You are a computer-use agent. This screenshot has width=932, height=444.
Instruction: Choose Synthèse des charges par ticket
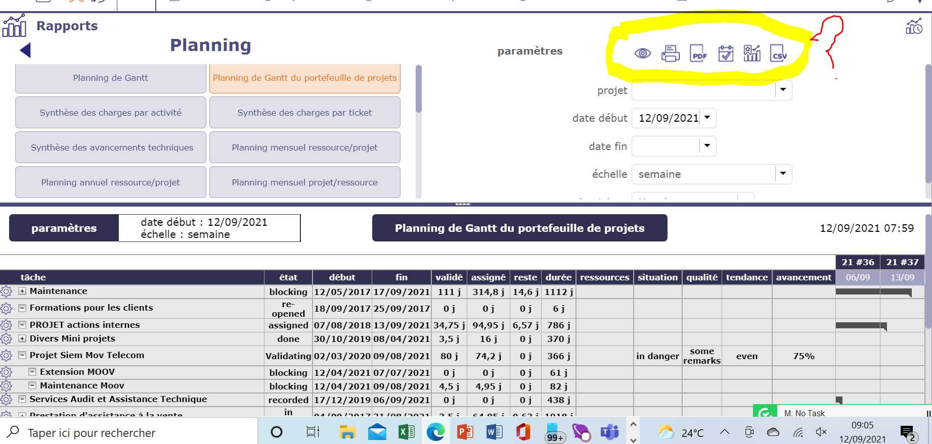pos(305,113)
